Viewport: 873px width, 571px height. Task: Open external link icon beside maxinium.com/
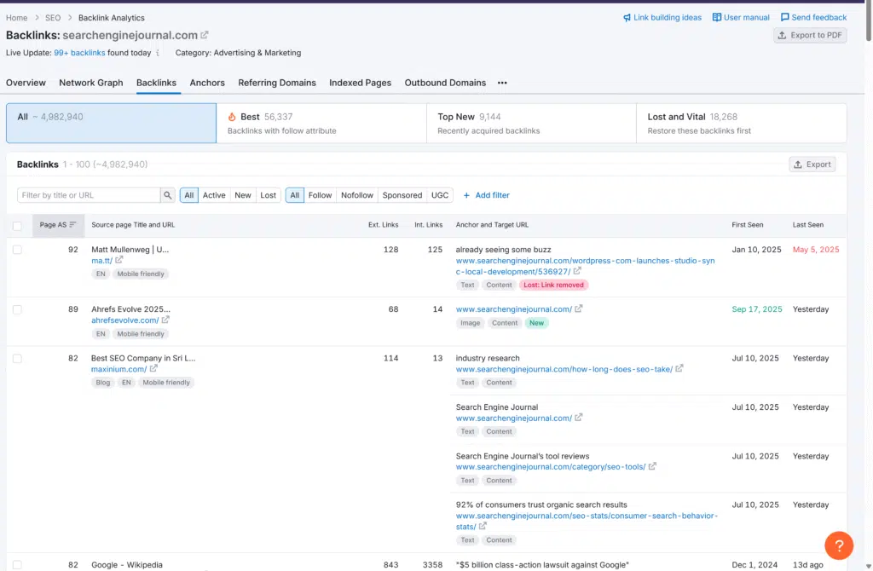153,369
